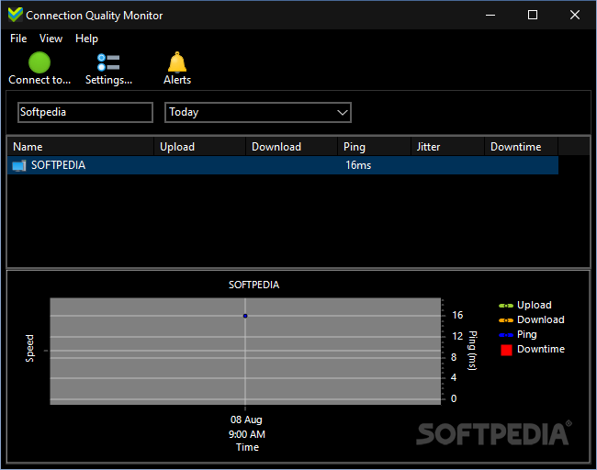
Task: Sort by the Download column header
Action: point(292,147)
